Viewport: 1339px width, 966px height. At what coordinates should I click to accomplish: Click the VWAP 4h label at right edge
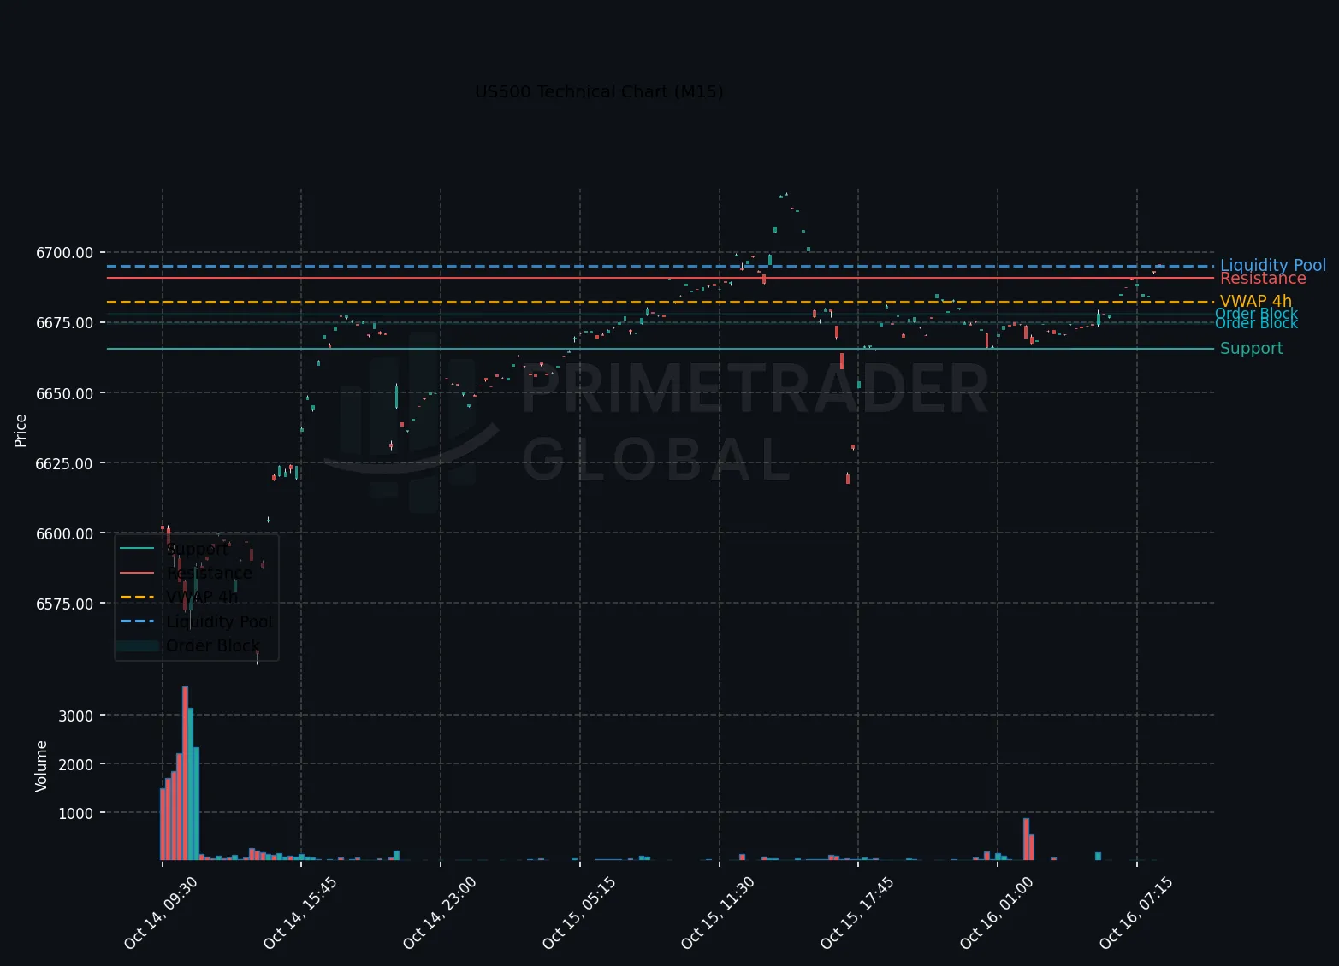point(1256,302)
